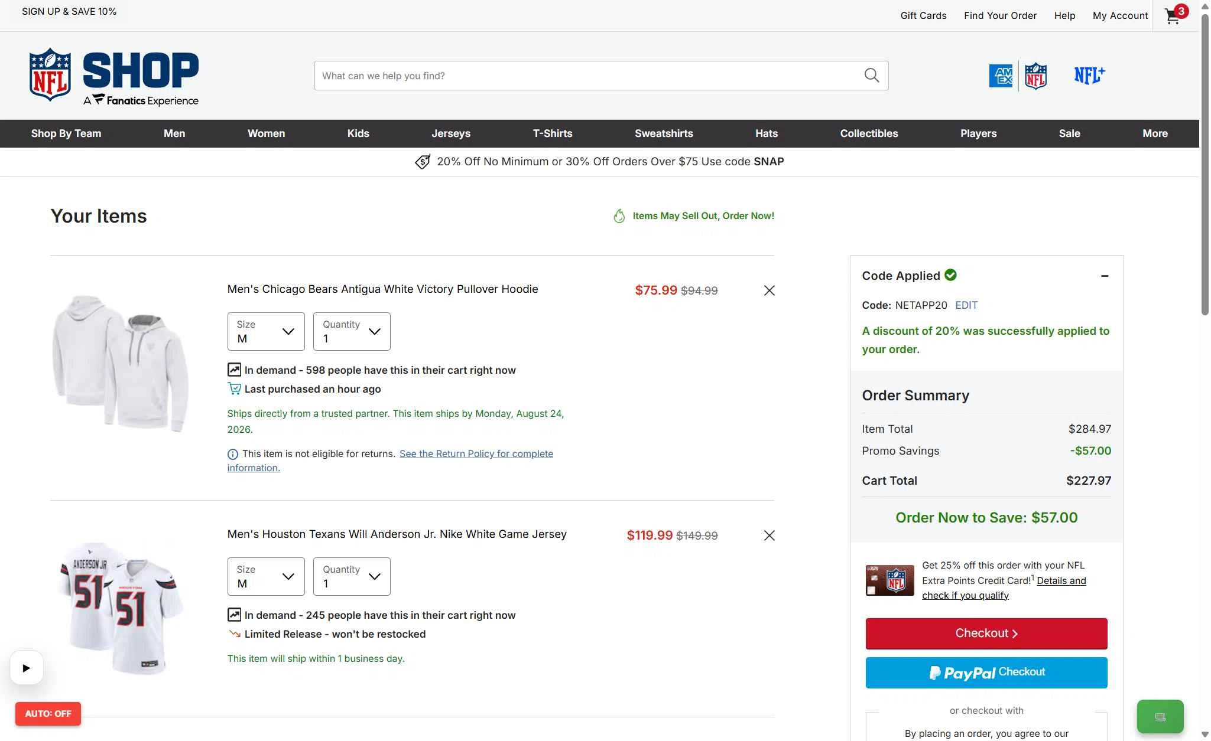Open the Return Policy link

tap(476, 454)
